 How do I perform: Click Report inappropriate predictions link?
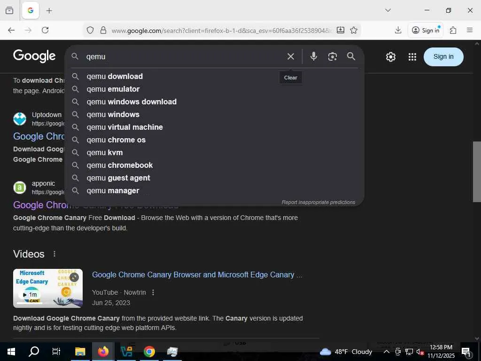[x=318, y=202]
